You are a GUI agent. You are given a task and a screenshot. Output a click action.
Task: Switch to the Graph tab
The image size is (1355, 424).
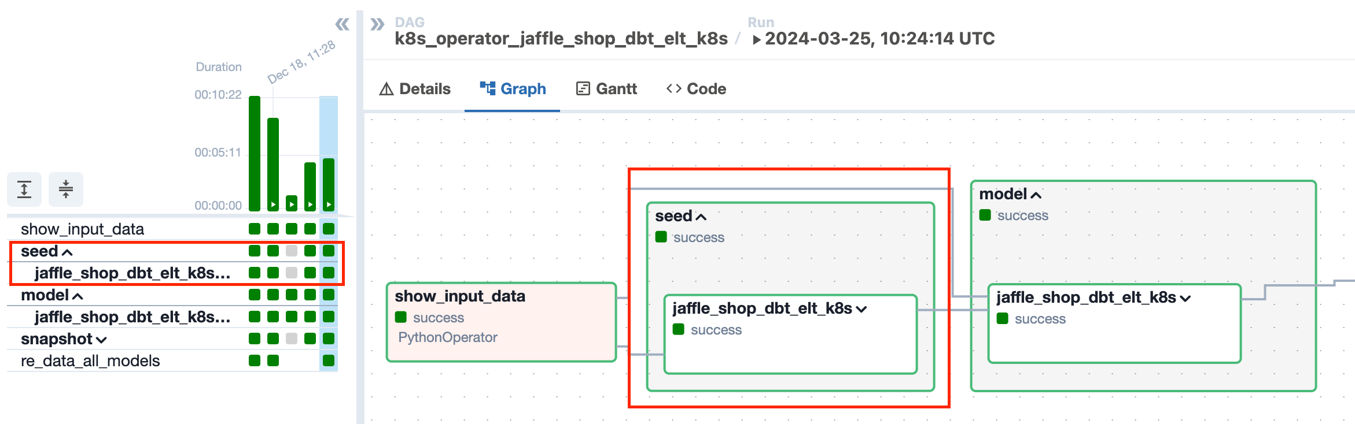tap(513, 89)
